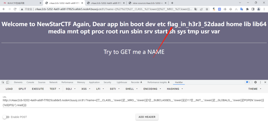Expand the ENCODING dropdown
This screenshot has height=134, width=268.
[x=152, y=89]
